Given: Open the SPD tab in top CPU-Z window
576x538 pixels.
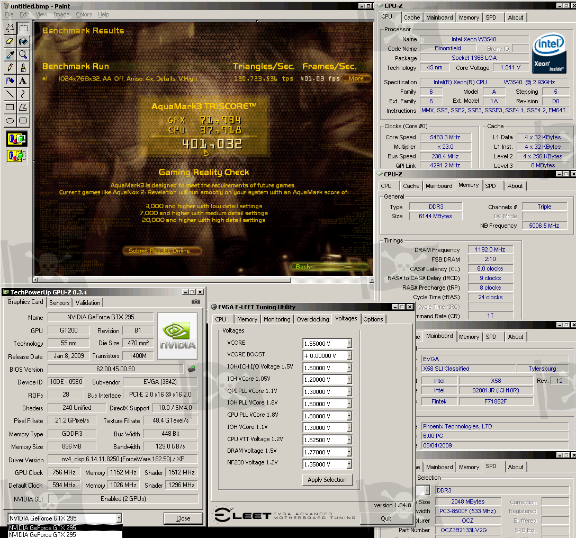Looking at the screenshot, I should [x=491, y=17].
